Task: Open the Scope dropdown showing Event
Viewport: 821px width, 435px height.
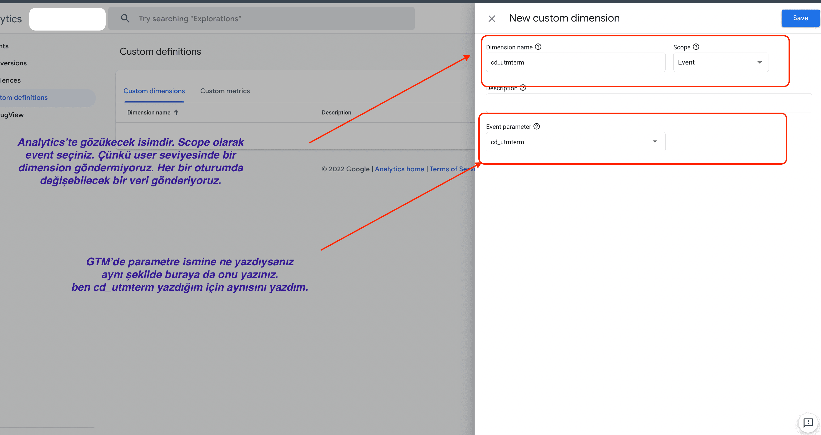Action: click(x=721, y=62)
